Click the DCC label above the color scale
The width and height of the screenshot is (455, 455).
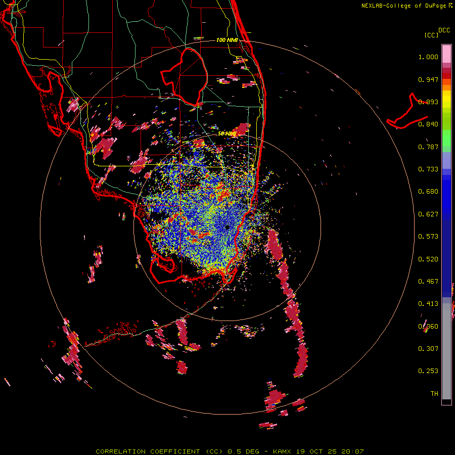click(444, 30)
